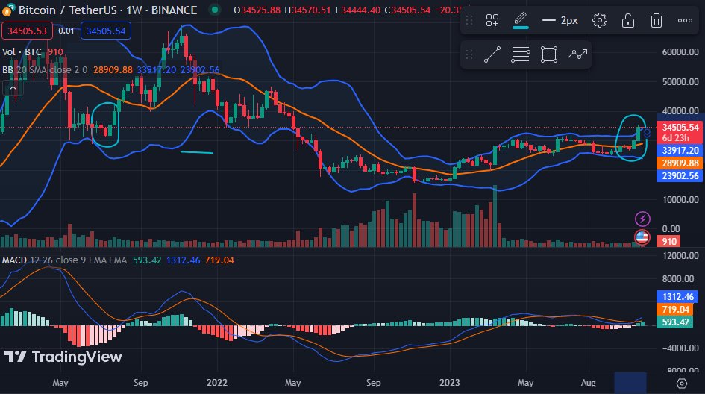Open drawing templates grid icon
The height and width of the screenshot is (394, 705).
coord(492,20)
